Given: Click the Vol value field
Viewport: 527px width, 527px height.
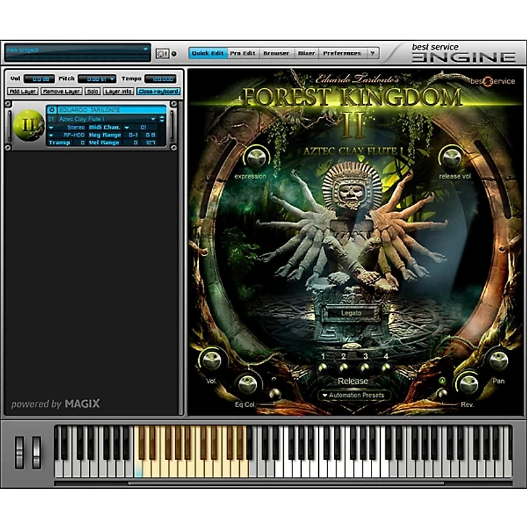Looking at the screenshot, I should click(x=40, y=79).
